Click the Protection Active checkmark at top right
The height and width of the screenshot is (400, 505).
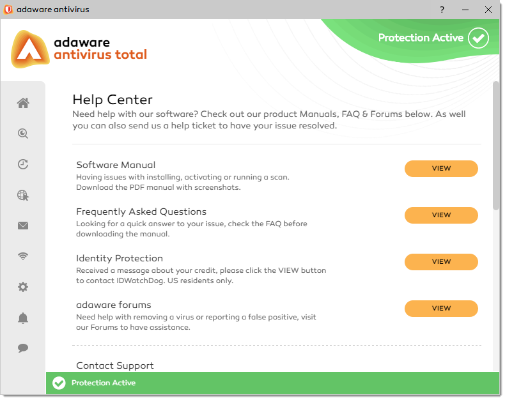tap(478, 38)
